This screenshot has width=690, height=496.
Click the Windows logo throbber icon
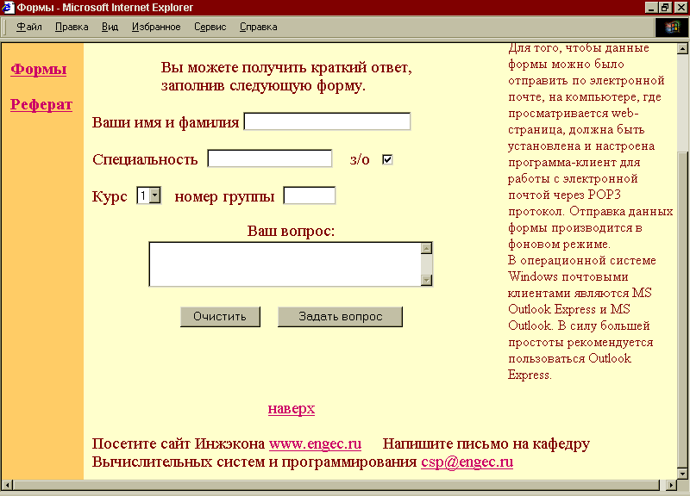point(672,28)
